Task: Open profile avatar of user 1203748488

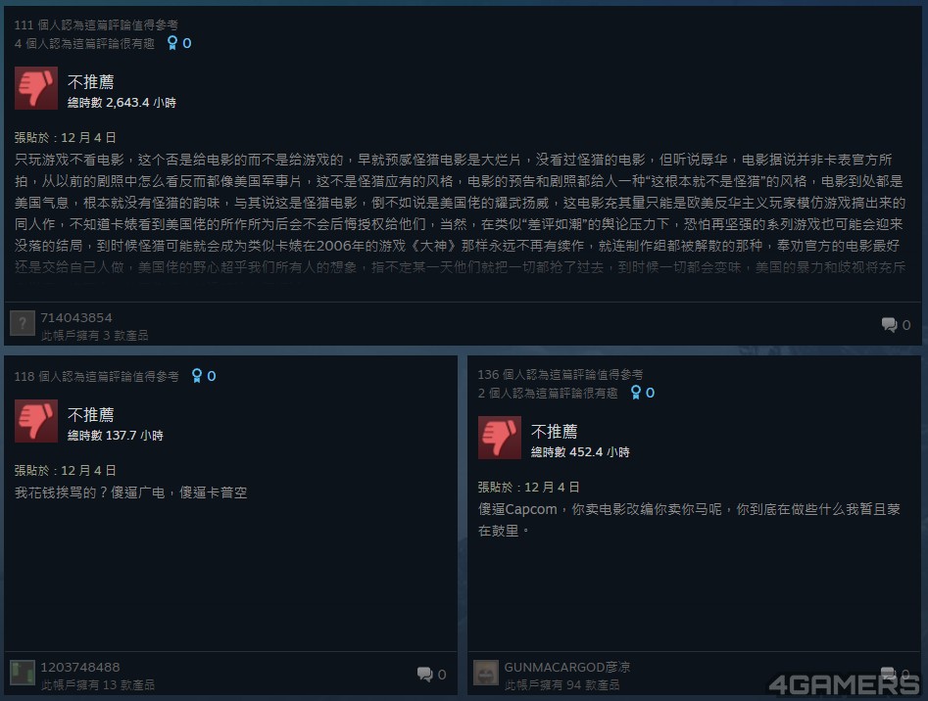Action: tap(23, 673)
